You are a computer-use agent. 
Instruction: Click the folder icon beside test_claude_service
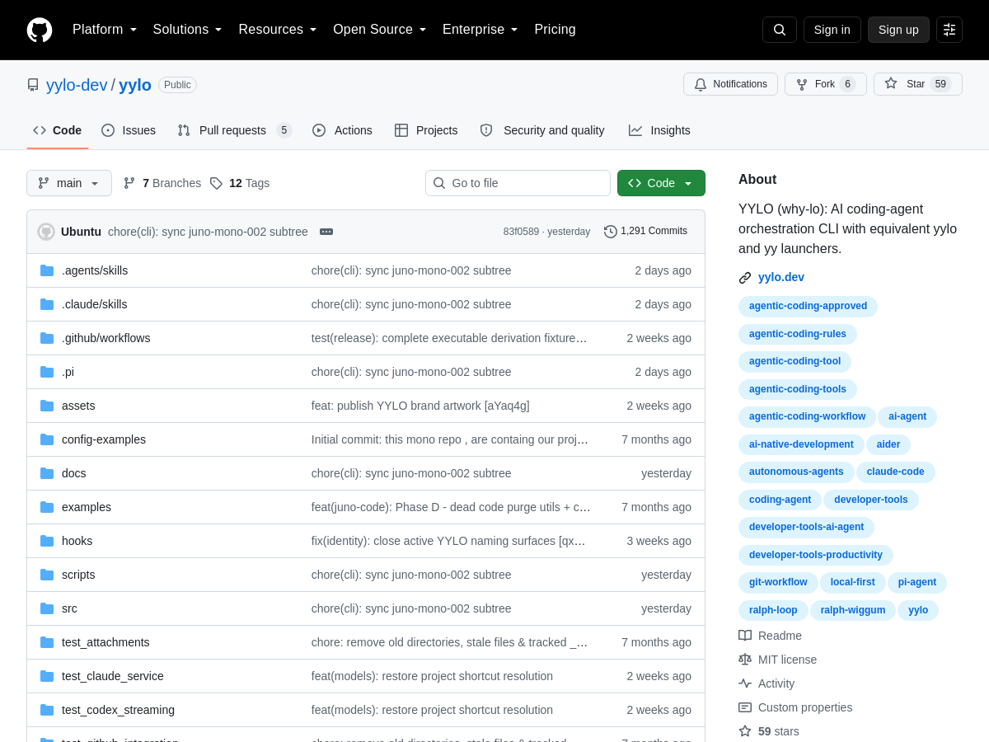47,676
